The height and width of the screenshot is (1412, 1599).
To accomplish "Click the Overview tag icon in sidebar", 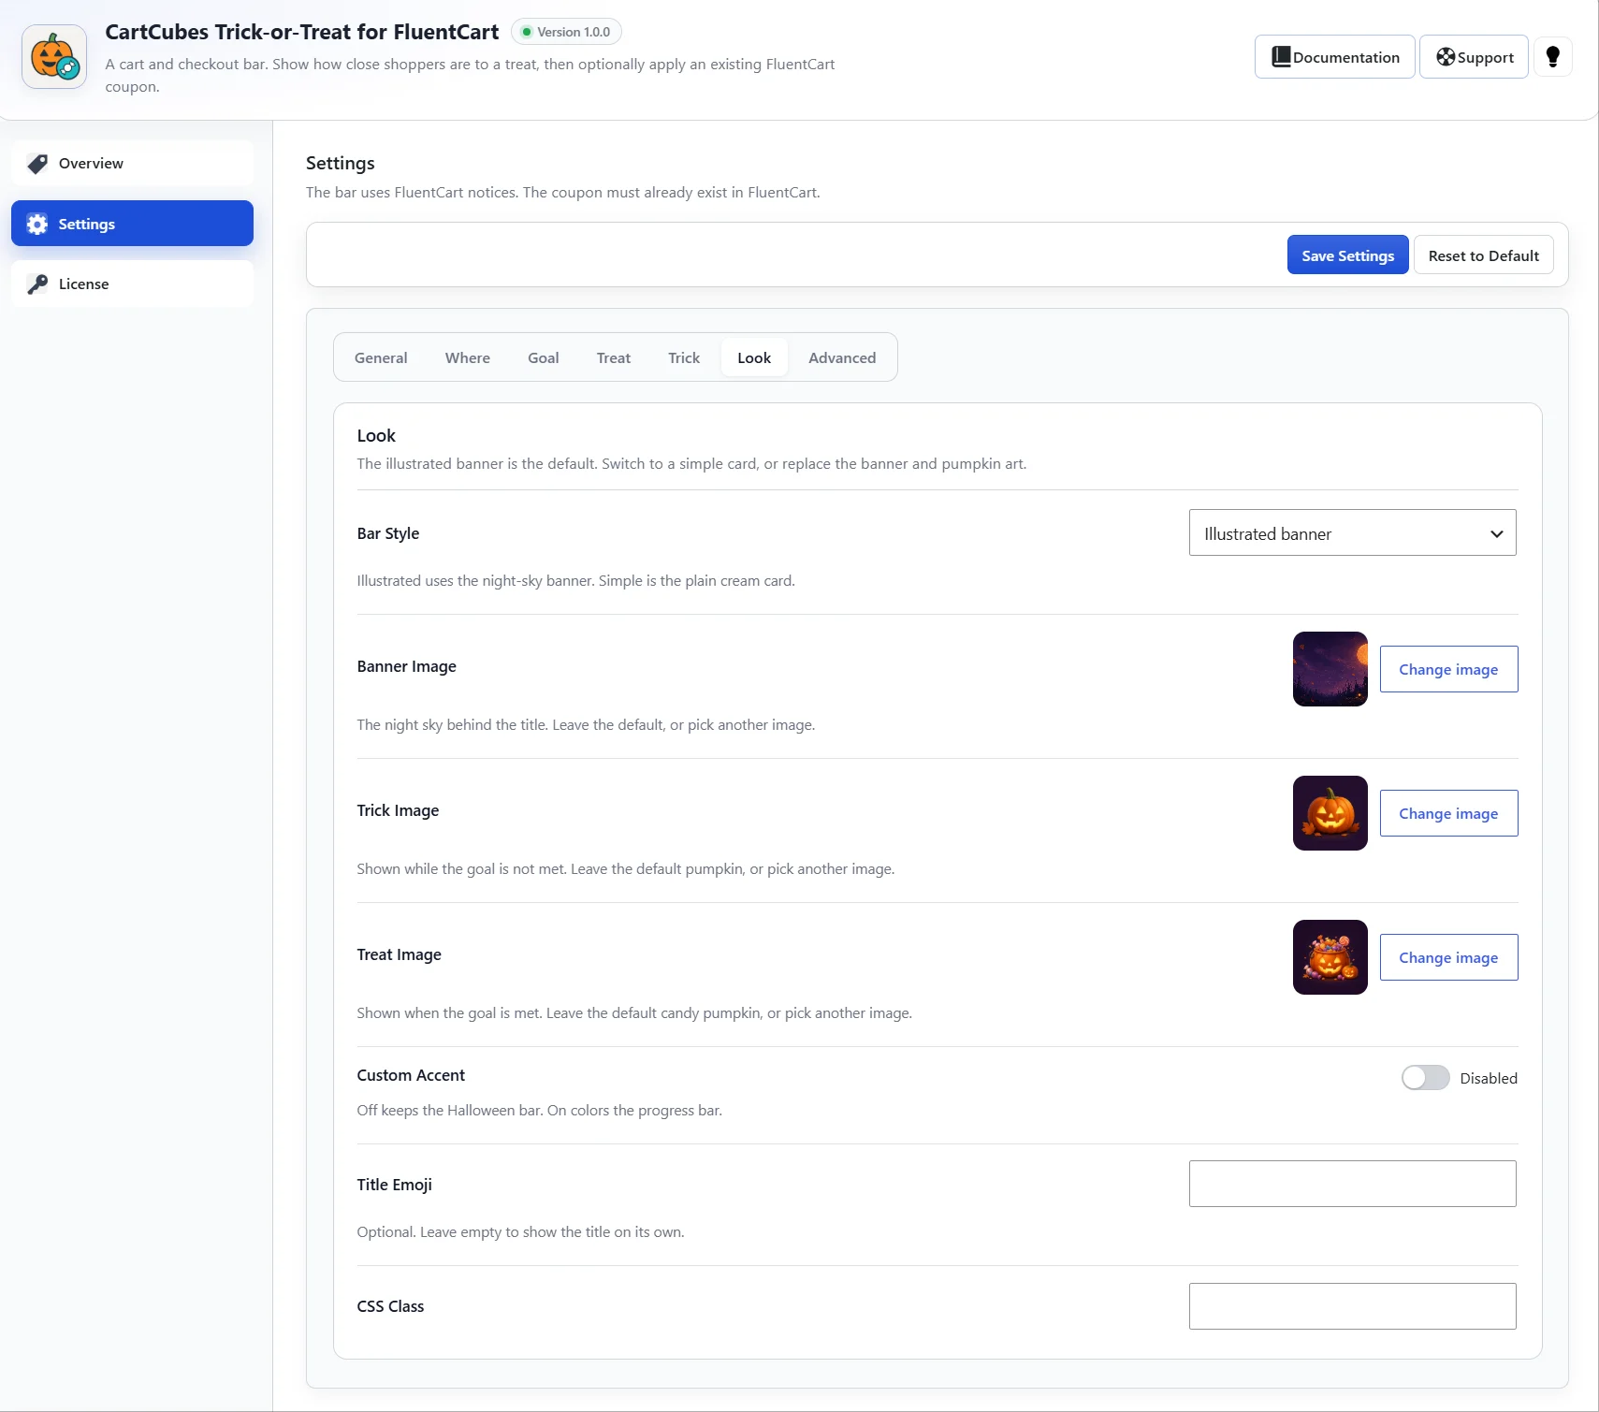I will tap(37, 164).
